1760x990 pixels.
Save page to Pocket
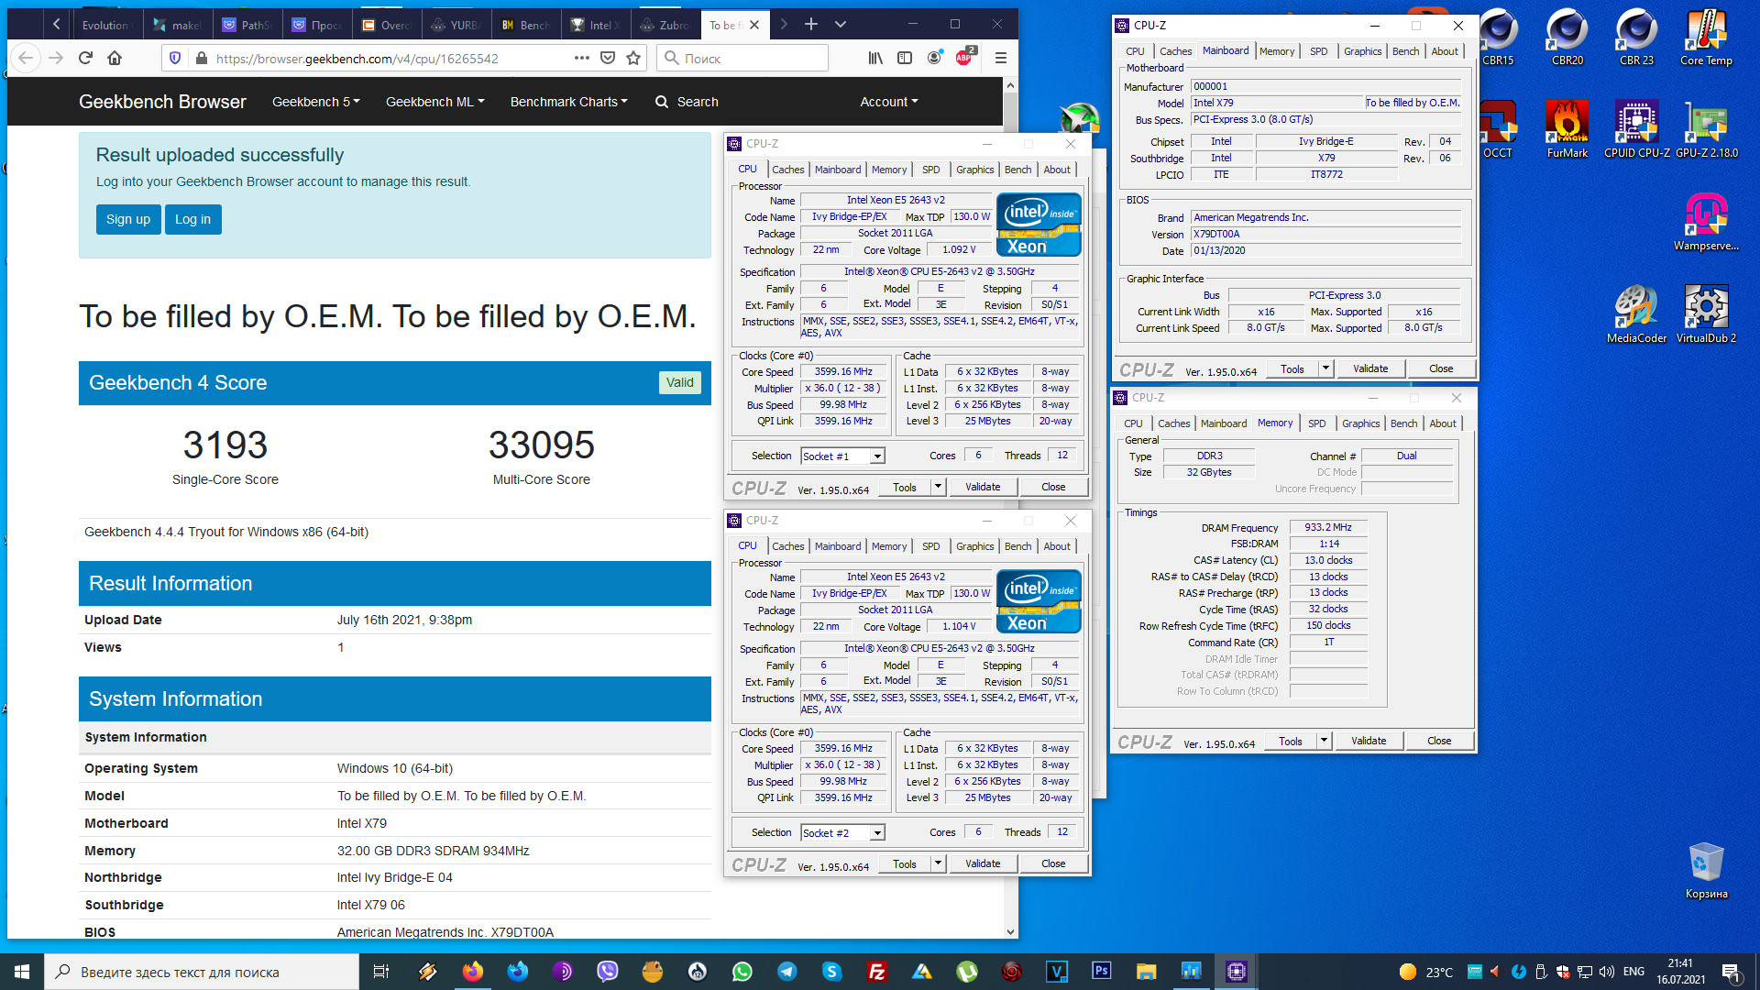(608, 58)
